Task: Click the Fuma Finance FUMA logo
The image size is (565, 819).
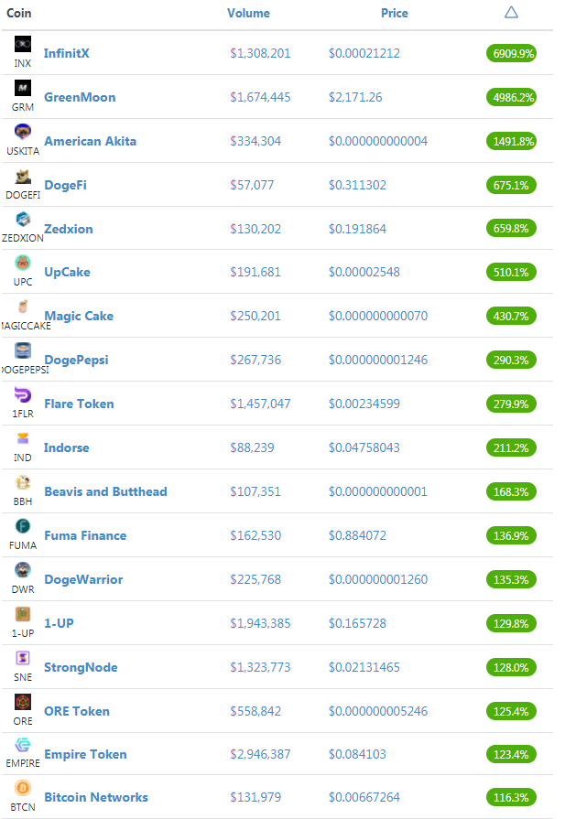Action: 23,527
